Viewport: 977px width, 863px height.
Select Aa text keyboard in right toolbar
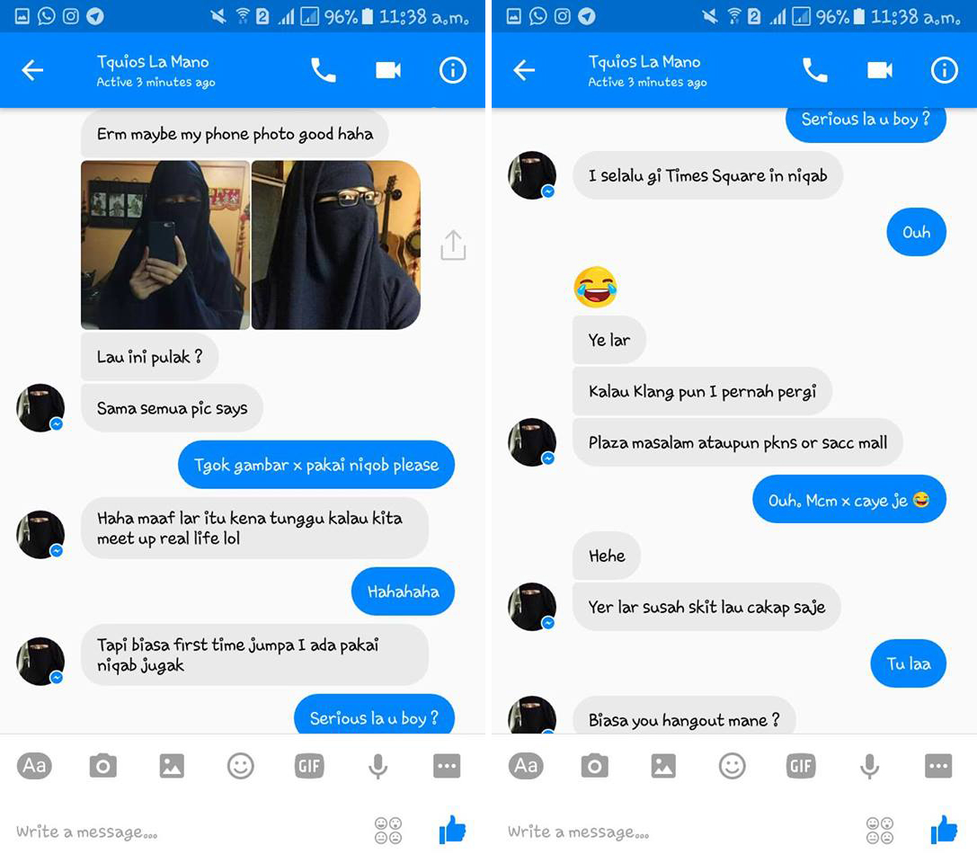(526, 766)
